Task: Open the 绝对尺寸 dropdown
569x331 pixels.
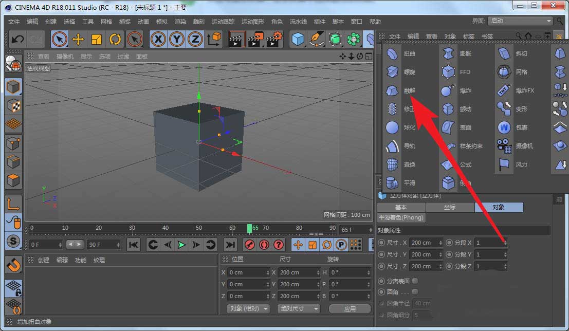Action: pyautogui.click(x=298, y=309)
